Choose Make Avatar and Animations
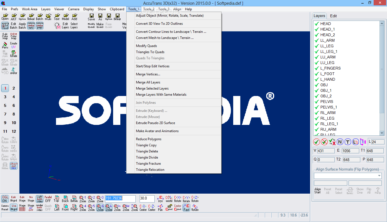 [157, 131]
